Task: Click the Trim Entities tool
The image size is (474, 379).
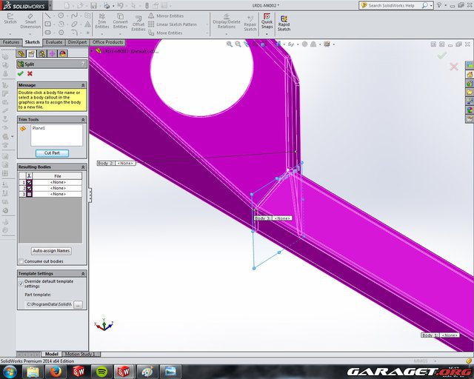Action: coord(101,22)
